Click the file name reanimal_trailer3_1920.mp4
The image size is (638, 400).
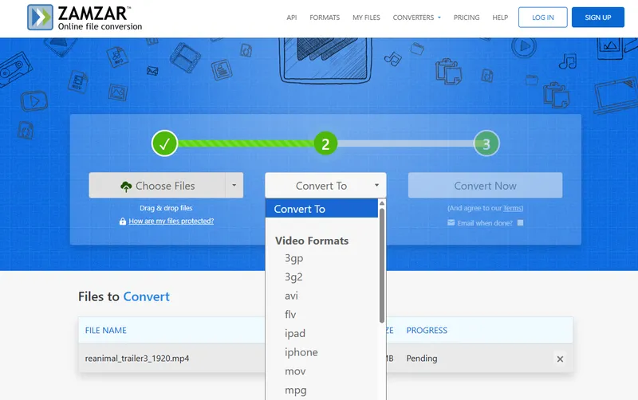137,358
